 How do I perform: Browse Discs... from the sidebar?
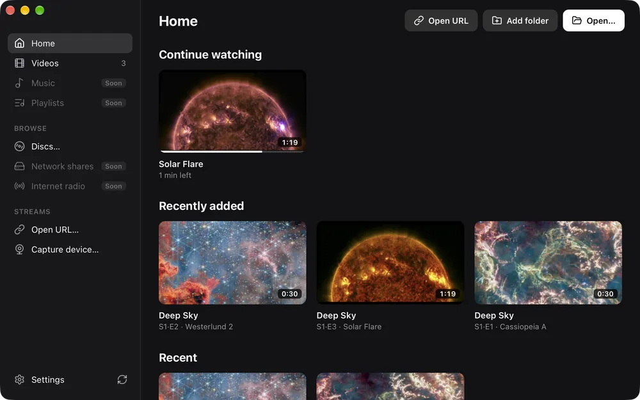tap(70, 147)
